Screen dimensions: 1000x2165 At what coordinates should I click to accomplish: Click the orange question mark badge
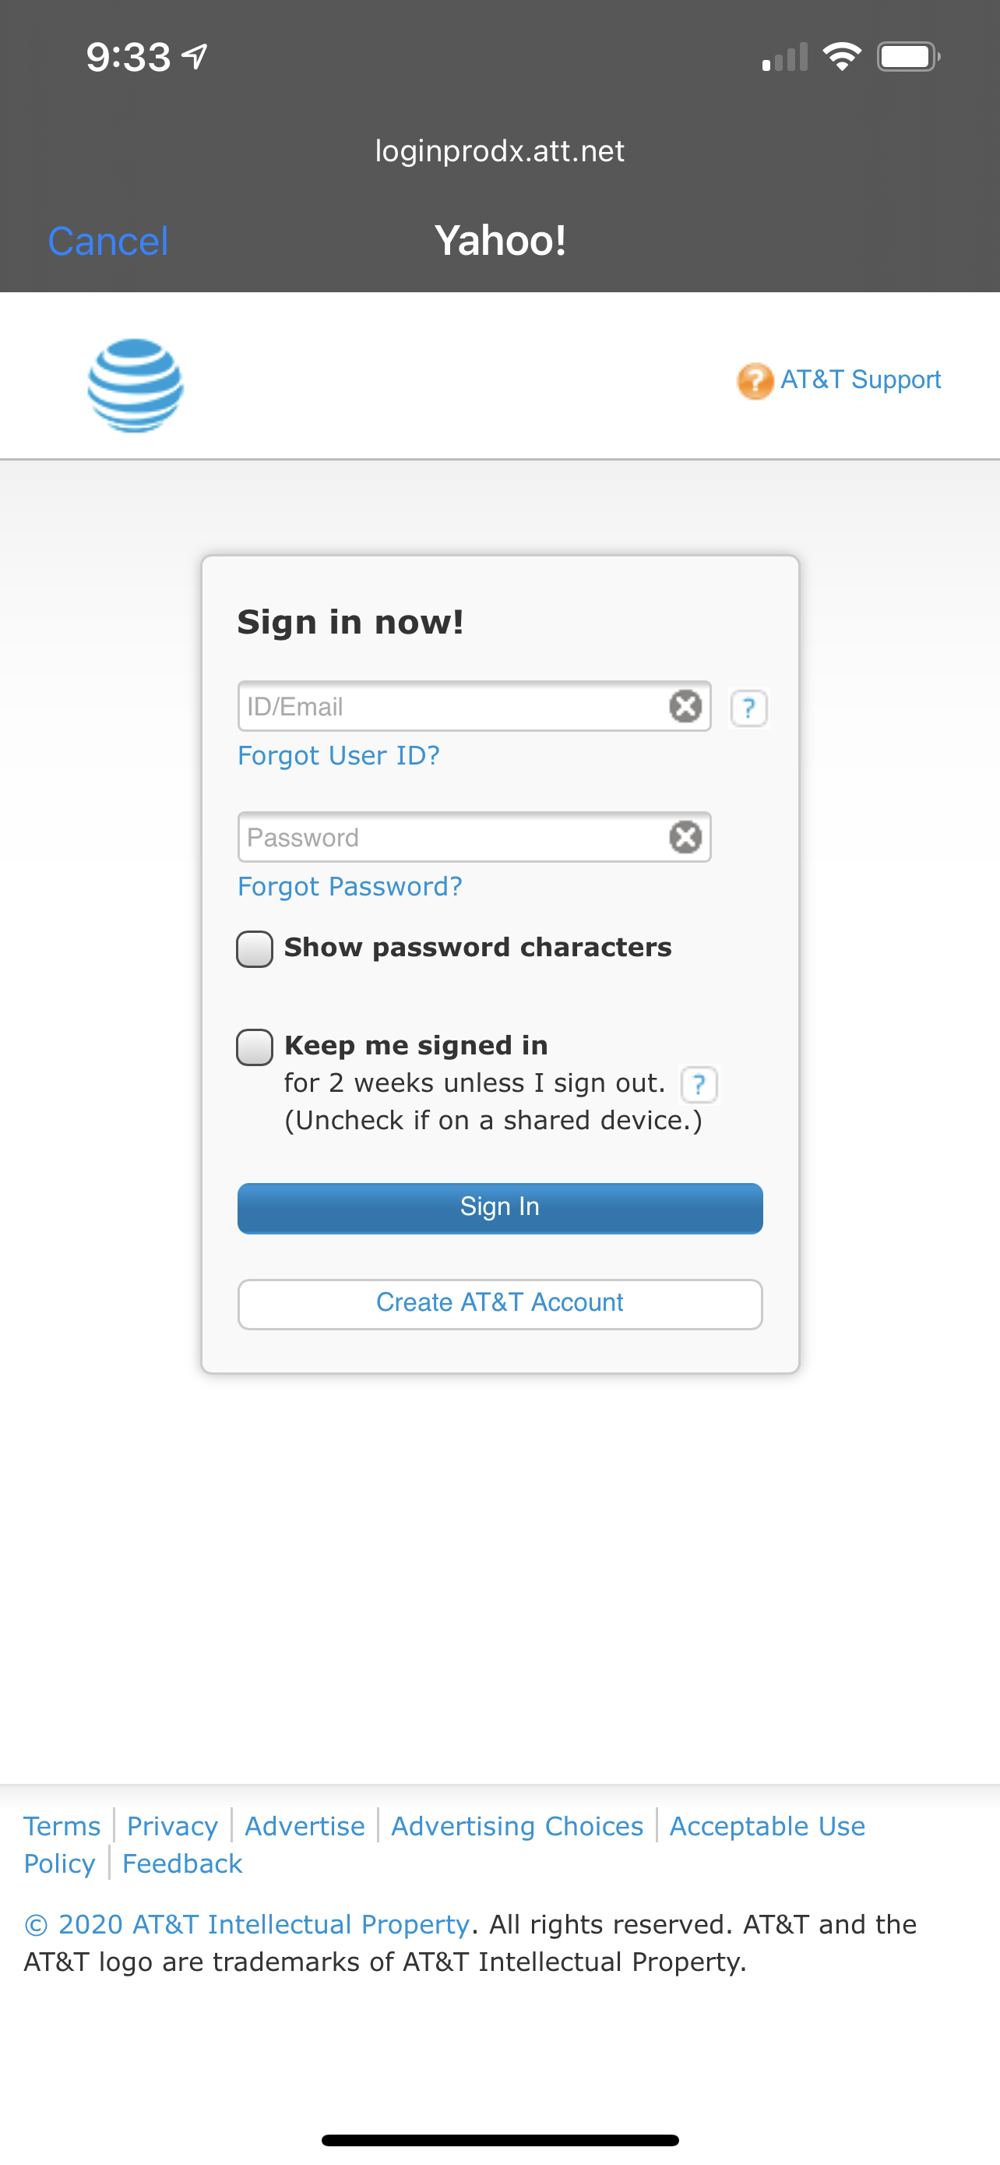(755, 381)
